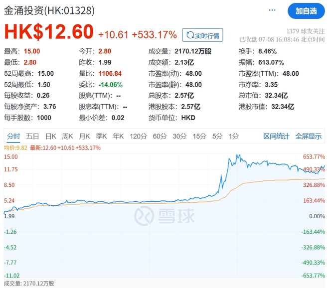Open 区间统计 link
The image size is (329, 288).
276,137
